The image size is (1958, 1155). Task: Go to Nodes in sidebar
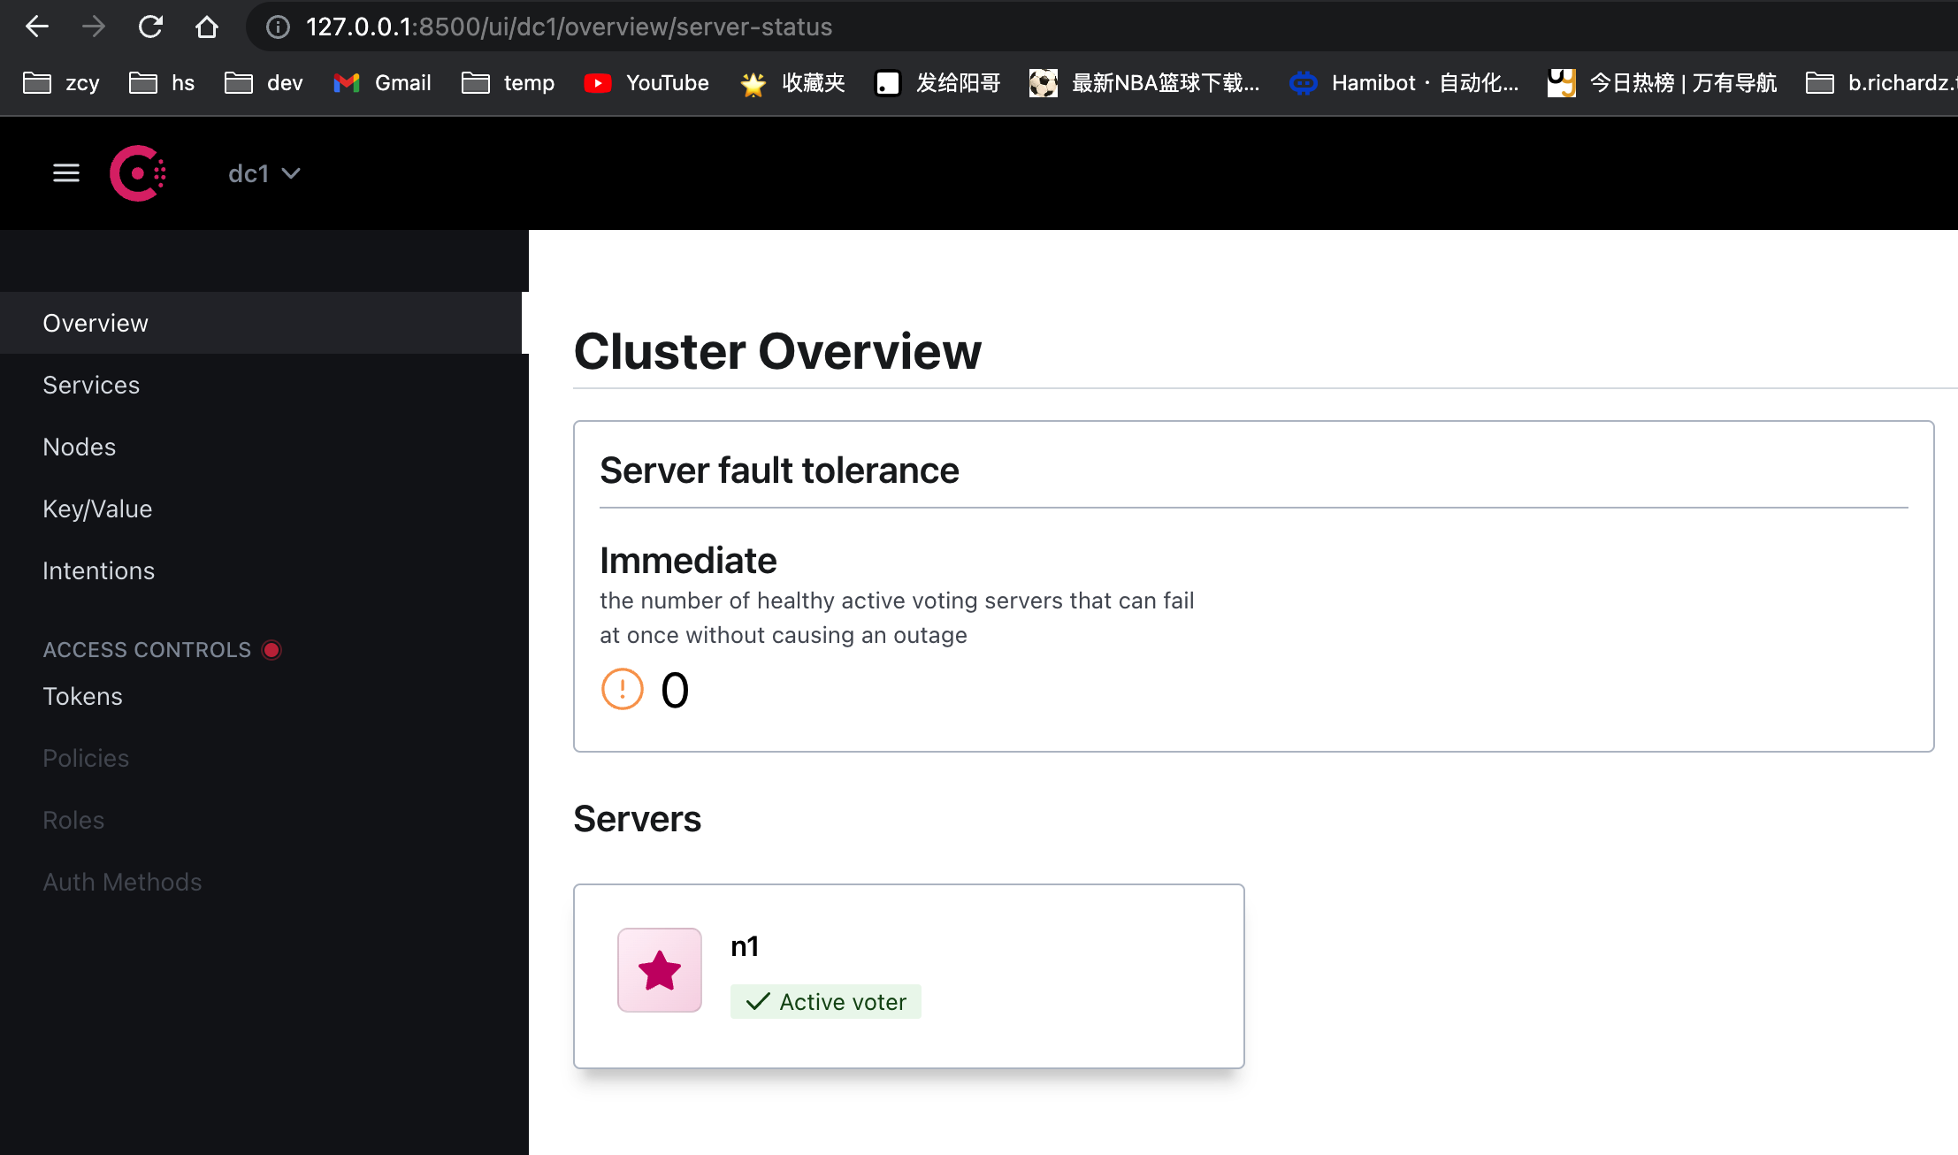(80, 447)
